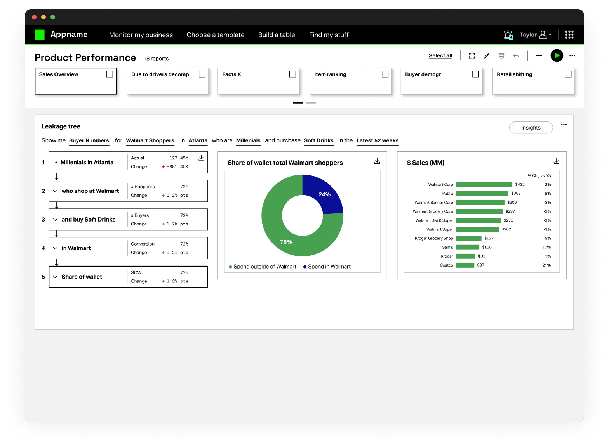Expand the 'who shop at Walmart' row

point(55,191)
